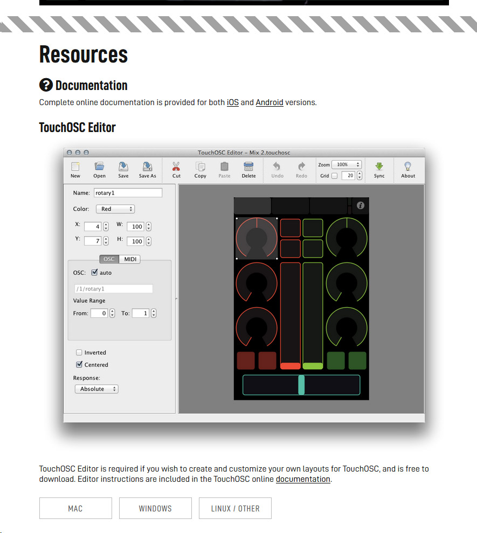The height and width of the screenshot is (533, 477).
Task: Open the Color dropdown showing Red
Action: 115,209
